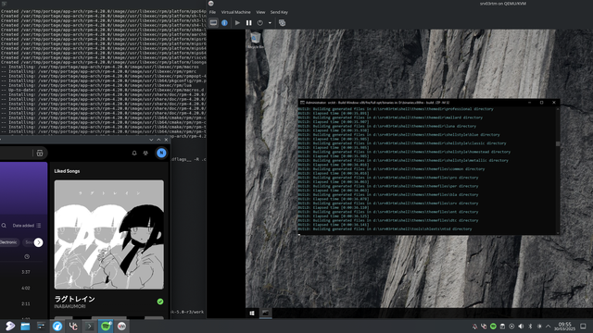Switch to Spotify in the taskbar
The width and height of the screenshot is (593, 333).
[x=106, y=327]
